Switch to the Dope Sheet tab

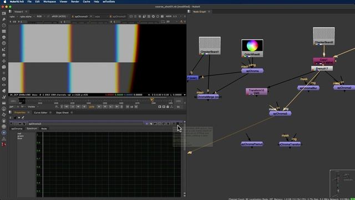(62, 112)
